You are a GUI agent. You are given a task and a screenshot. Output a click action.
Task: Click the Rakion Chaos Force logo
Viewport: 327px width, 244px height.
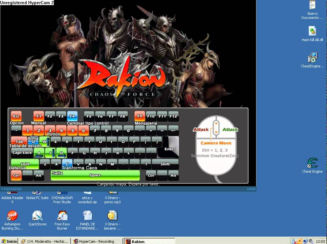pos(123,77)
